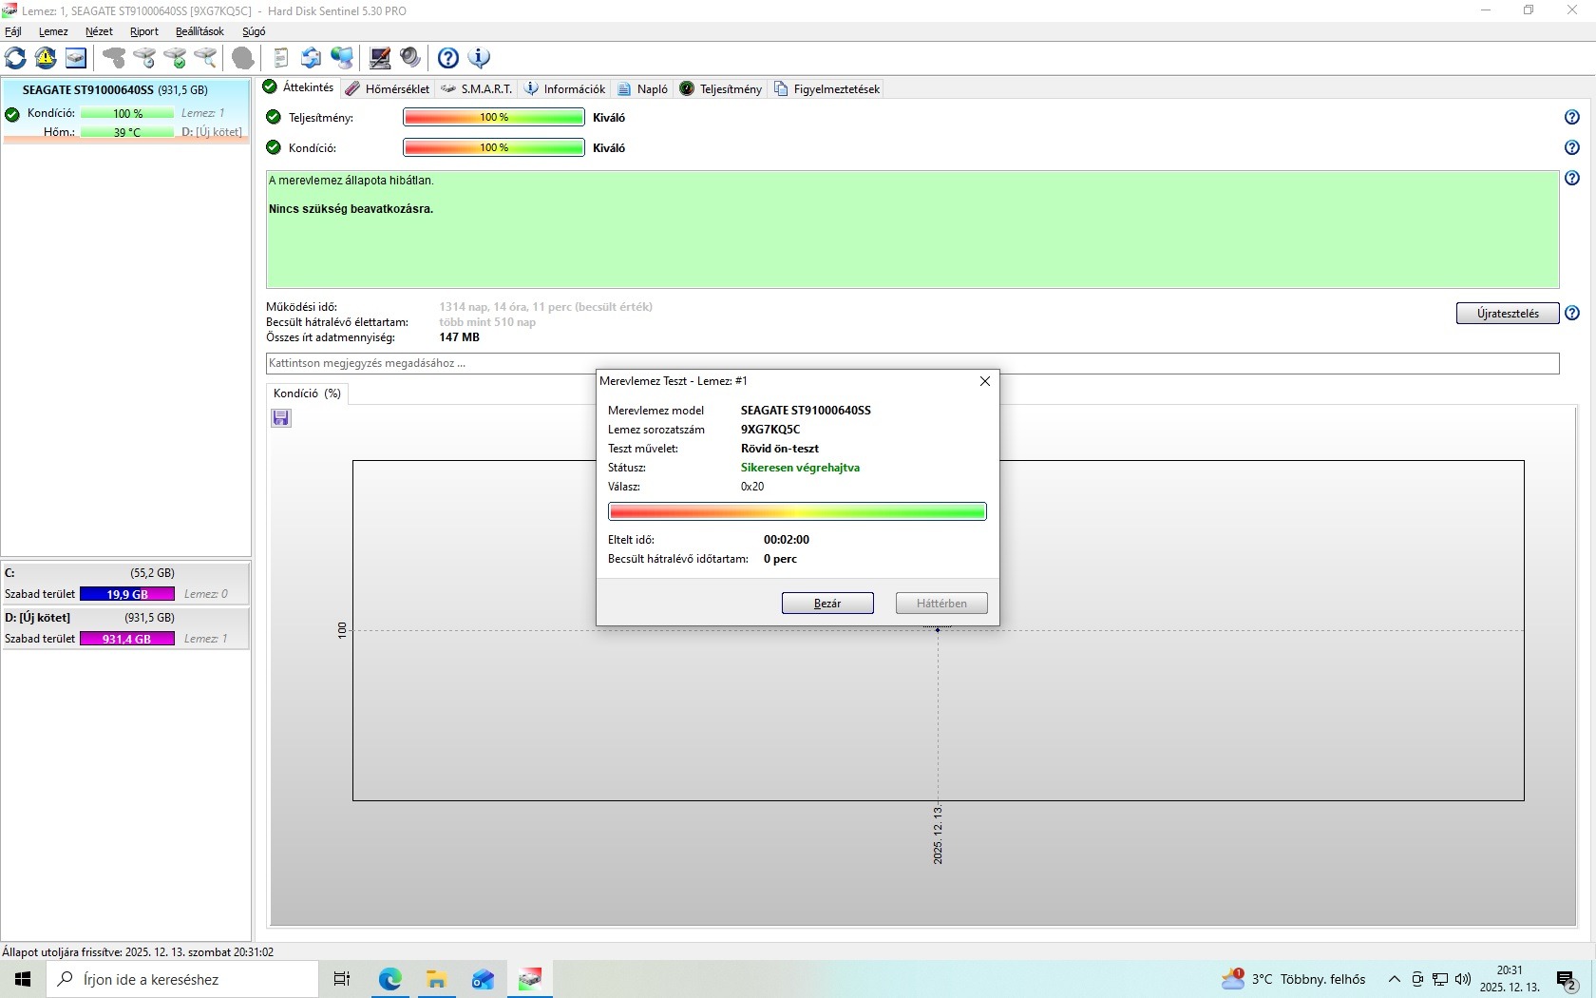Open the Windows Start menu

click(23, 979)
